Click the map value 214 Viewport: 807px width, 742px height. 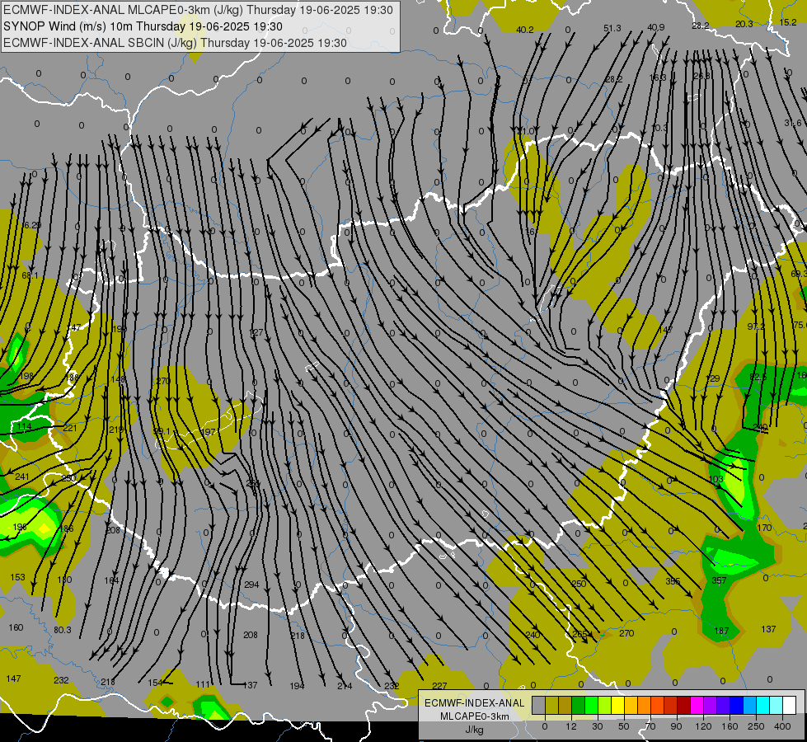pos(345,686)
